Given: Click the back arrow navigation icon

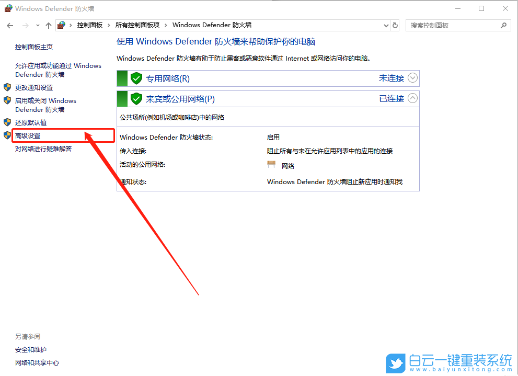Looking at the screenshot, I should point(9,25).
